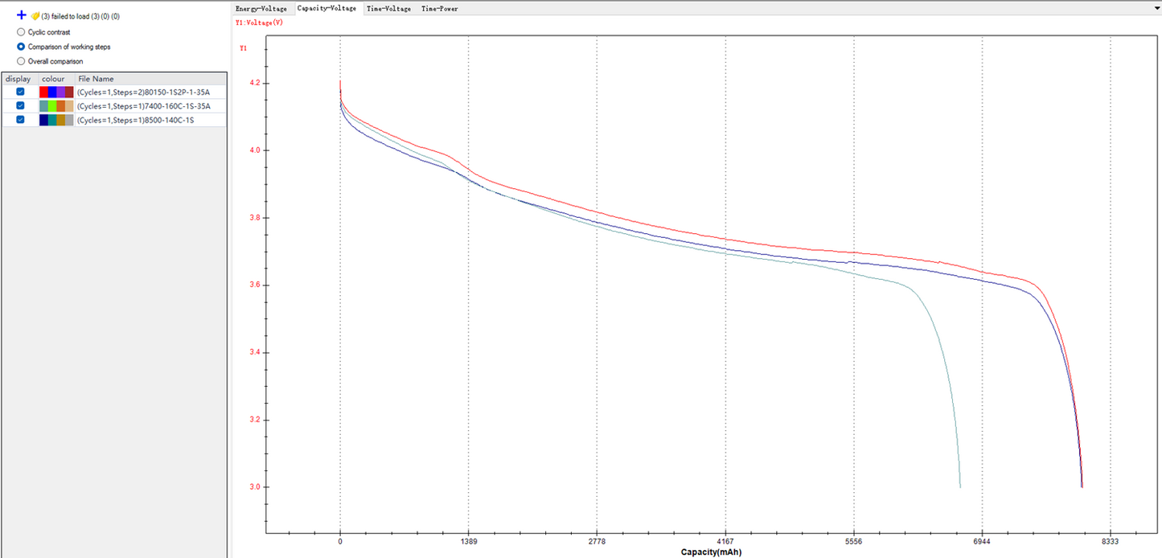Screen dimensions: 1162x558
Task: Open the Time-Power tab
Action: click(x=439, y=8)
